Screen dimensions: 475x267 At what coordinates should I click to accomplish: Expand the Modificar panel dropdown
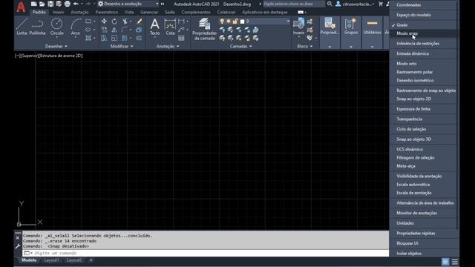click(x=122, y=46)
